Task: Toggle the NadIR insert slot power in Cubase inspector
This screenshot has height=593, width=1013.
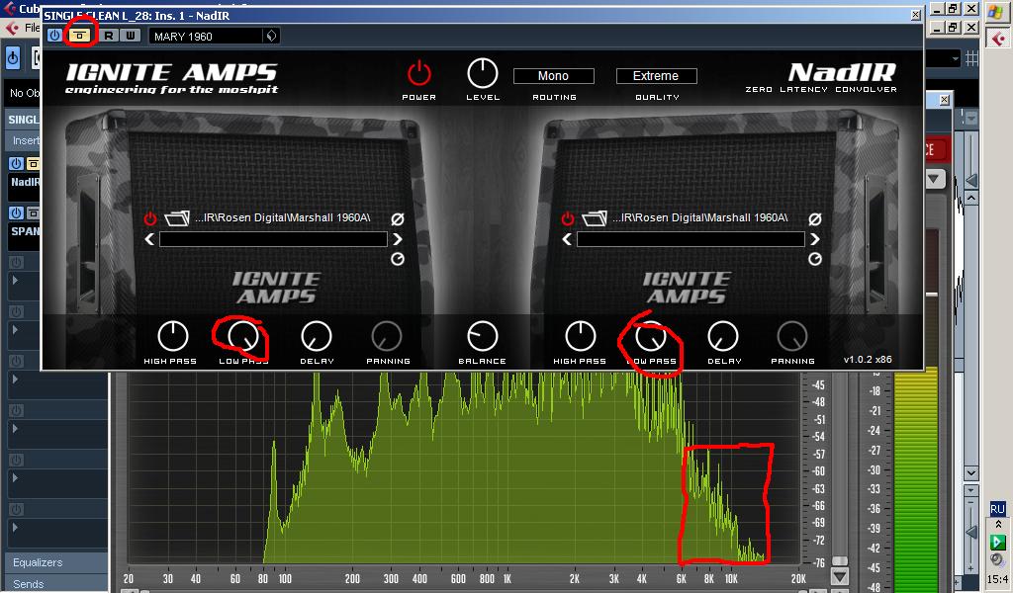Action: pos(16,163)
